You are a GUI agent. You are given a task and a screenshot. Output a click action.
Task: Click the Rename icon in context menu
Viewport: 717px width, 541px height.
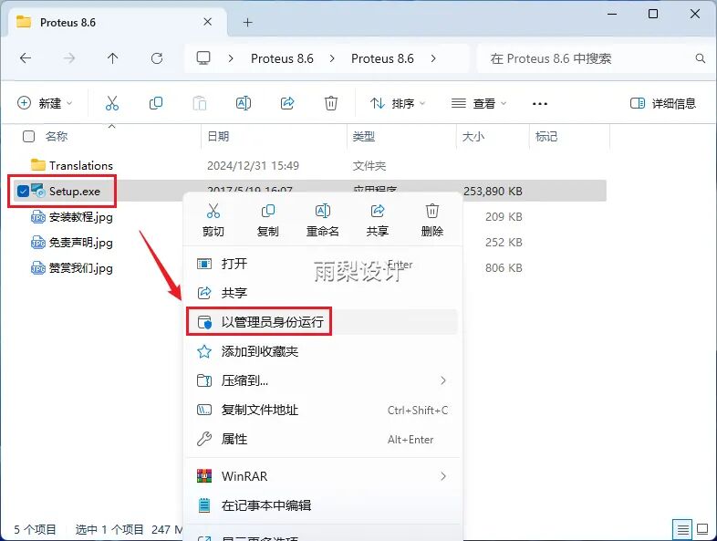tap(322, 219)
